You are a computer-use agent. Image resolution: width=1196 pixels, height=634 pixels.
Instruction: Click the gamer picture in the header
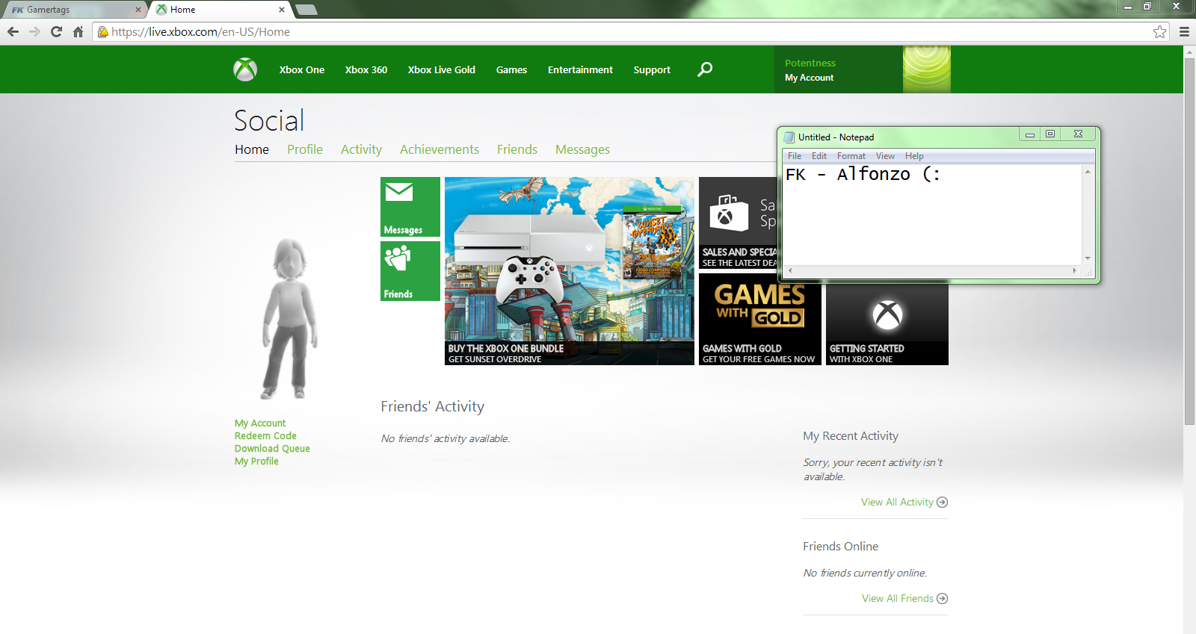click(927, 69)
